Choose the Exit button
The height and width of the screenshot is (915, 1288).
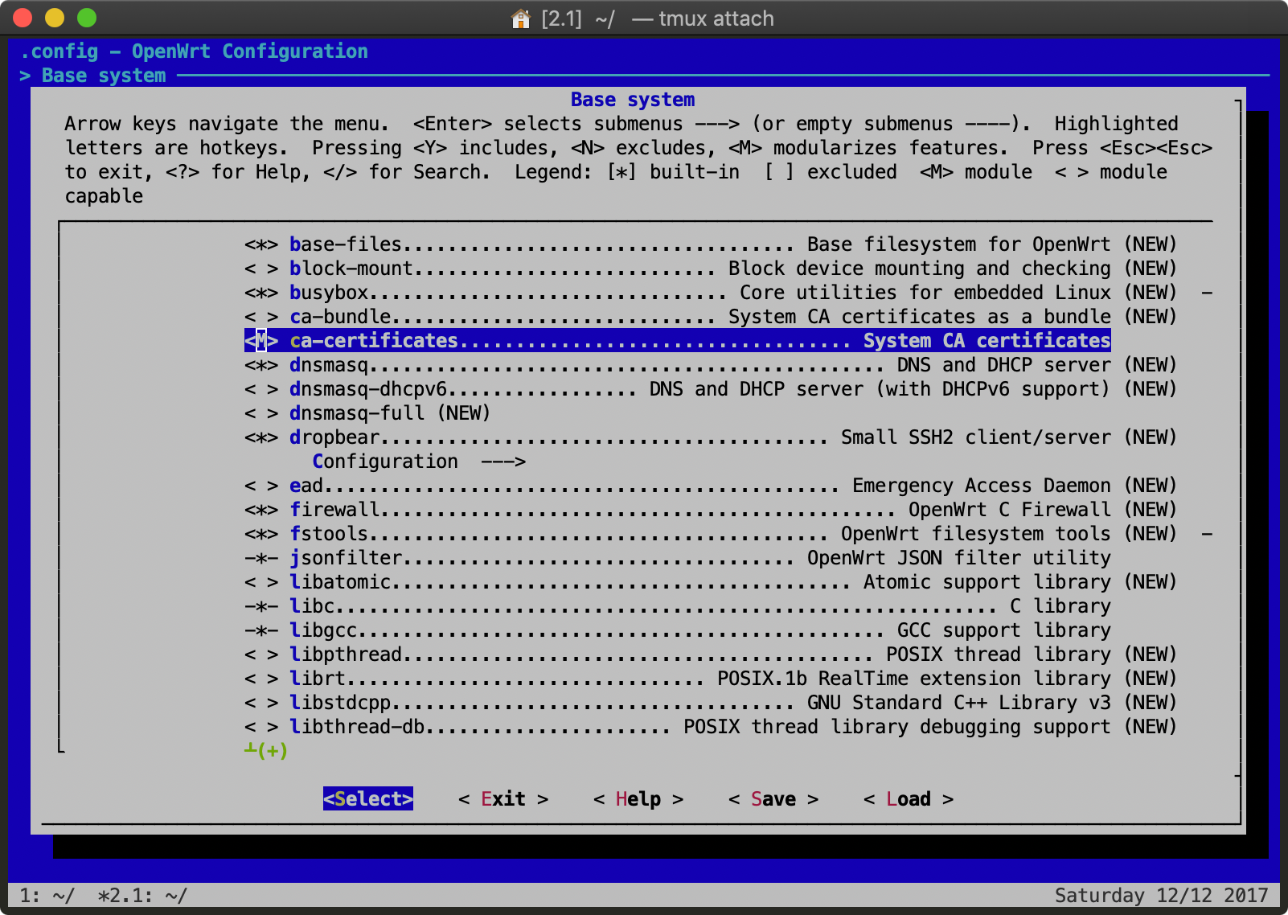point(503,799)
